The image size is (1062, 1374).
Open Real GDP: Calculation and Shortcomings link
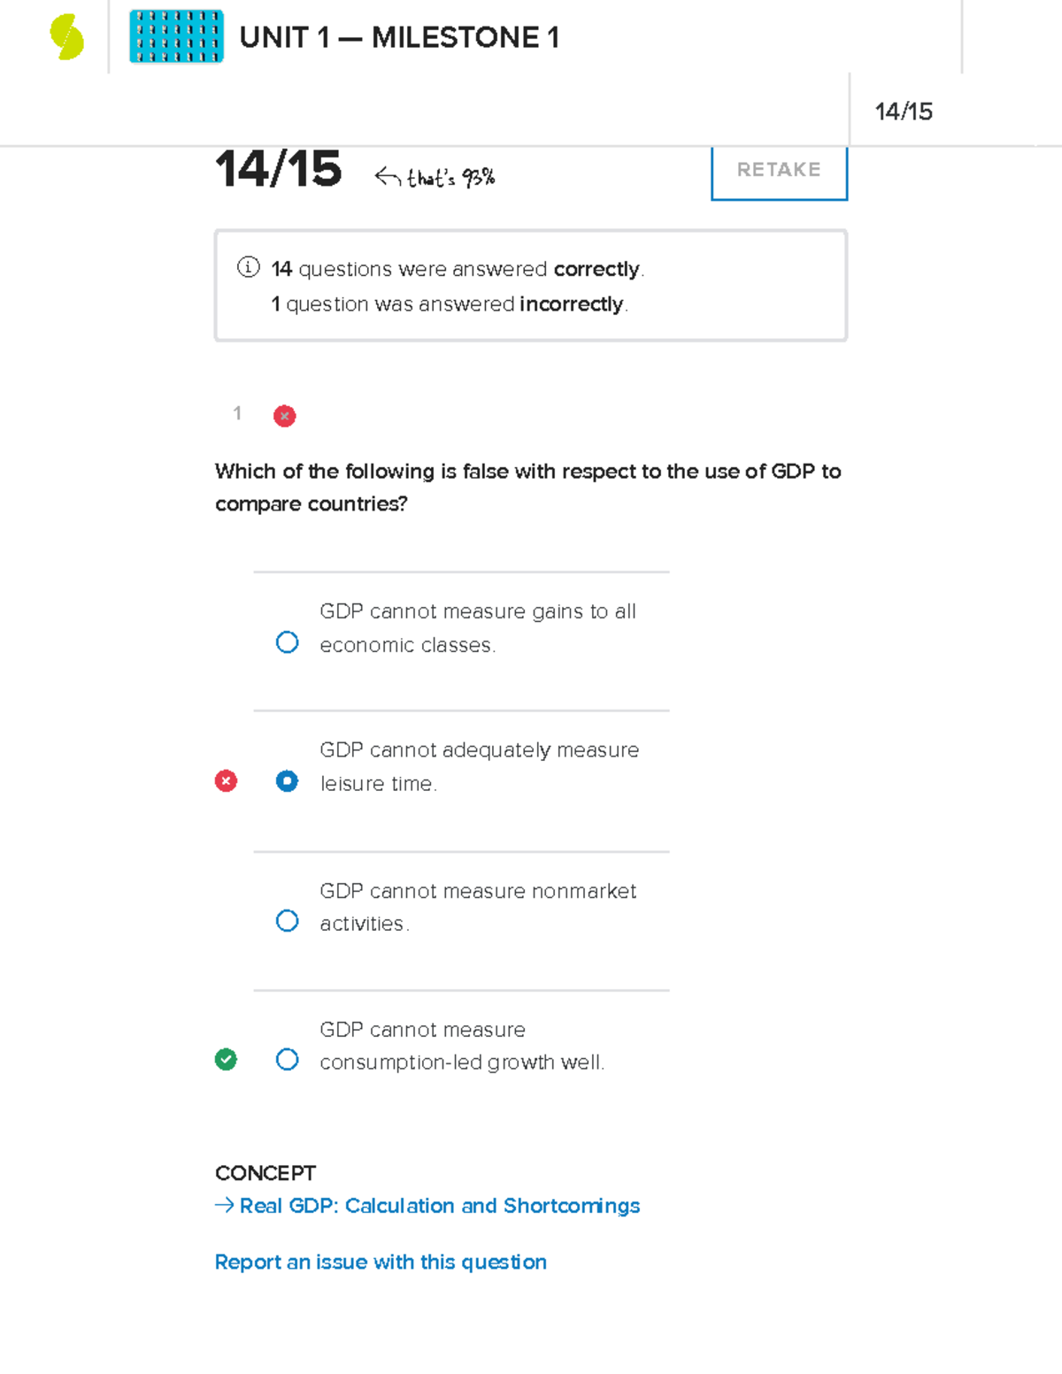[439, 1206]
